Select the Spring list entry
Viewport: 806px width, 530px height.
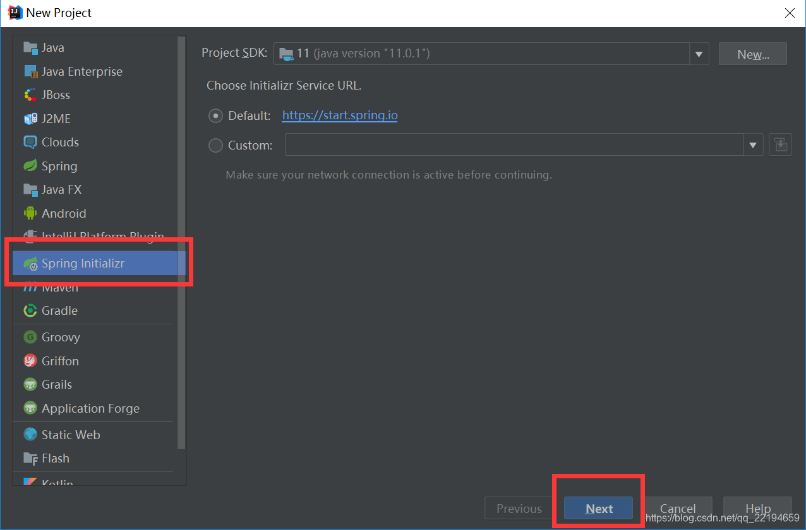[95, 166]
